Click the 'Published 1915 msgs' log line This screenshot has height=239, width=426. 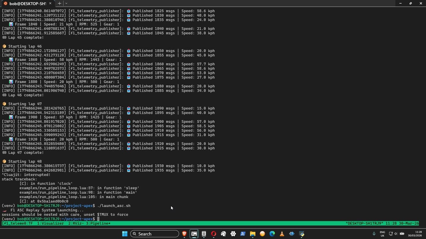pyautogui.click(x=108, y=135)
